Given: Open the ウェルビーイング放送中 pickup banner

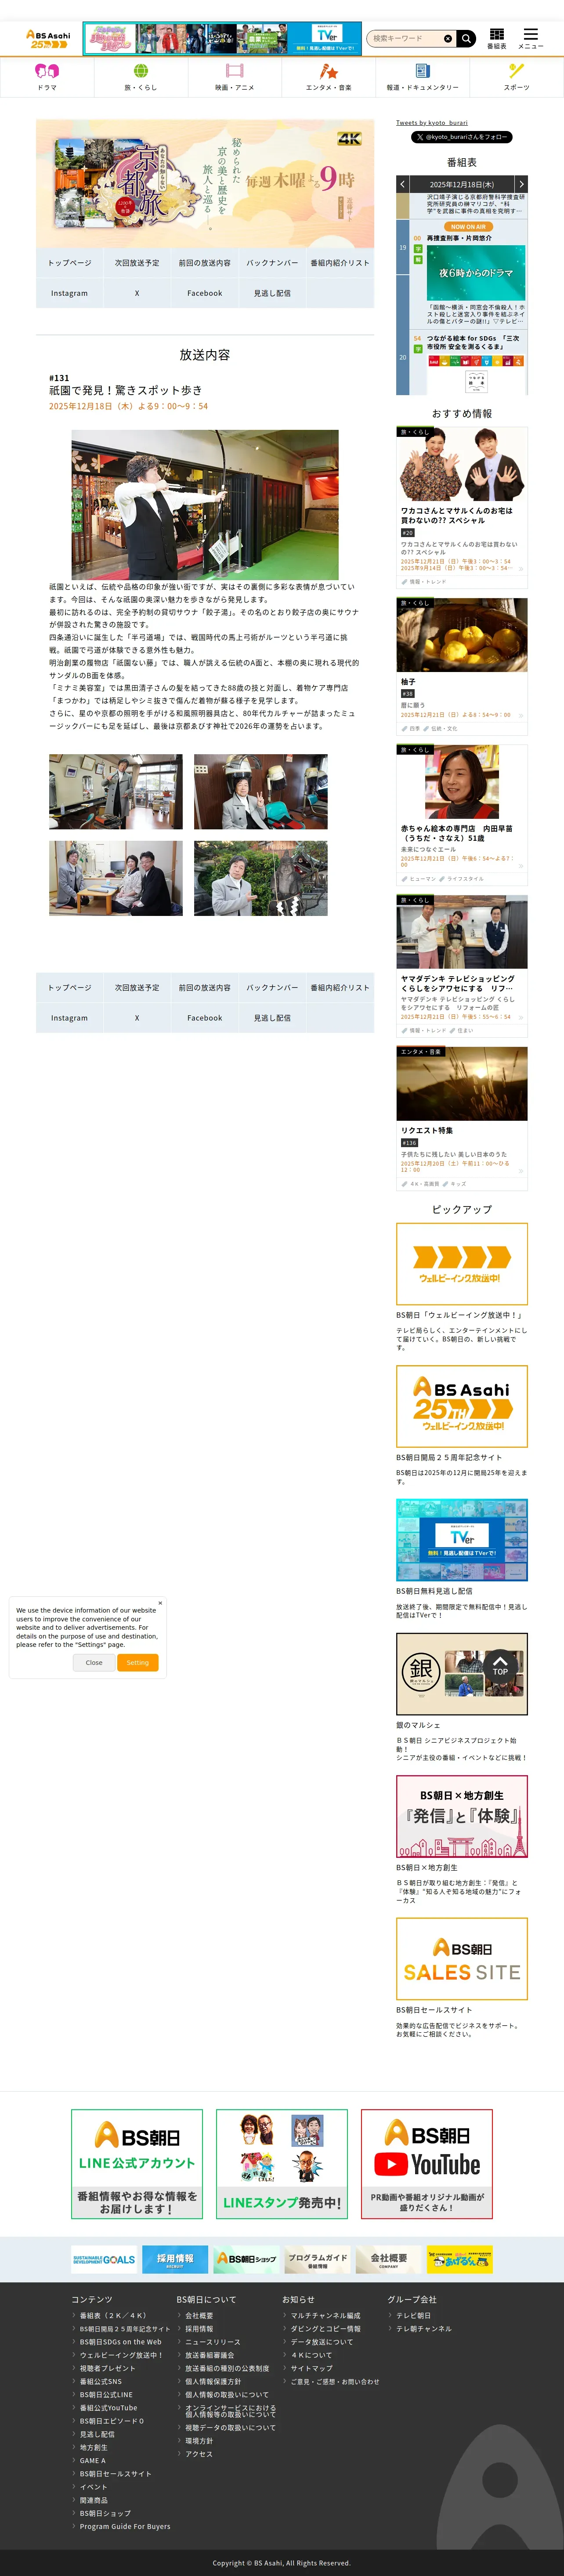Looking at the screenshot, I should click(x=462, y=1263).
